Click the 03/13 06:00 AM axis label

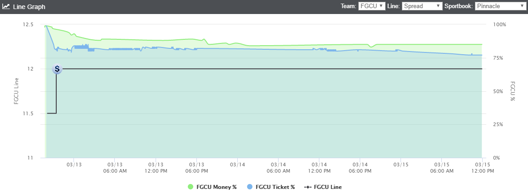[115, 168]
